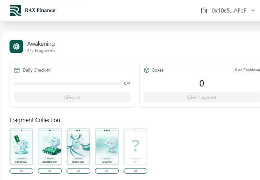The width and height of the screenshot is (260, 180).
Task: Click the 0 on Cooldown status
Action: (247, 70)
